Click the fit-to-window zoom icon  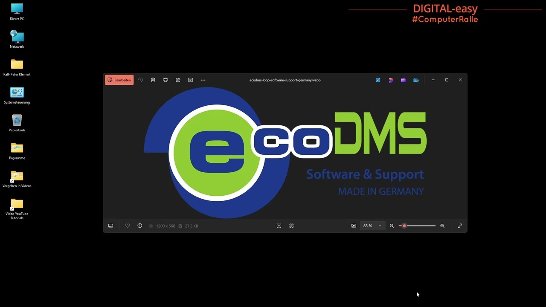tap(354, 226)
